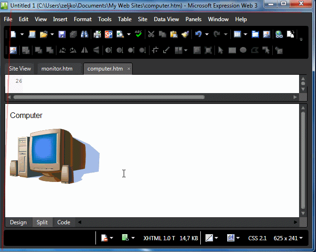Open the Site View tab

(x=20, y=69)
